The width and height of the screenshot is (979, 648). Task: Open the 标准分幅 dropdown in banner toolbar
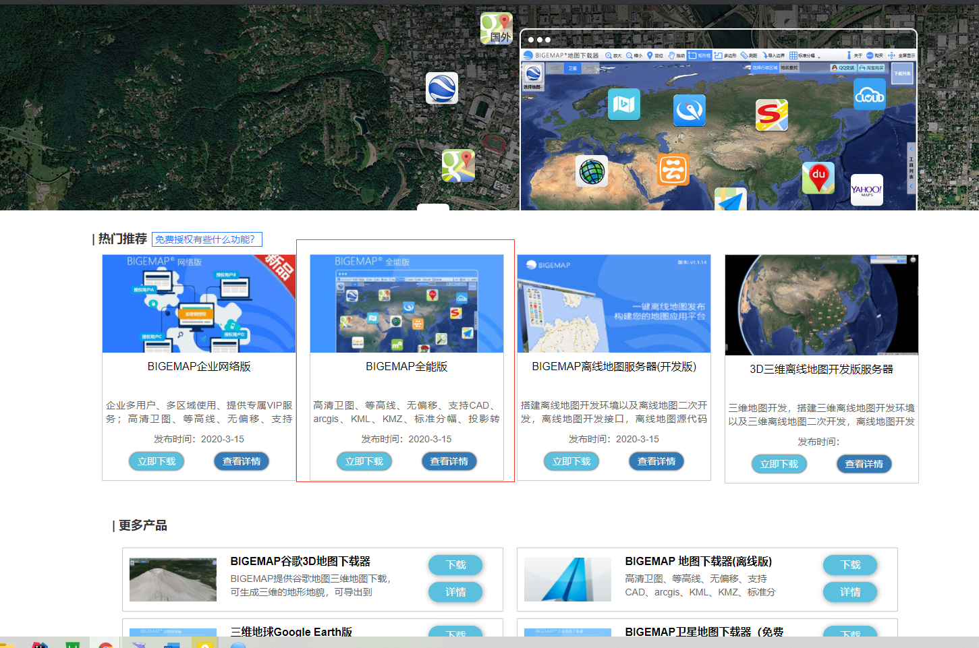tap(804, 55)
